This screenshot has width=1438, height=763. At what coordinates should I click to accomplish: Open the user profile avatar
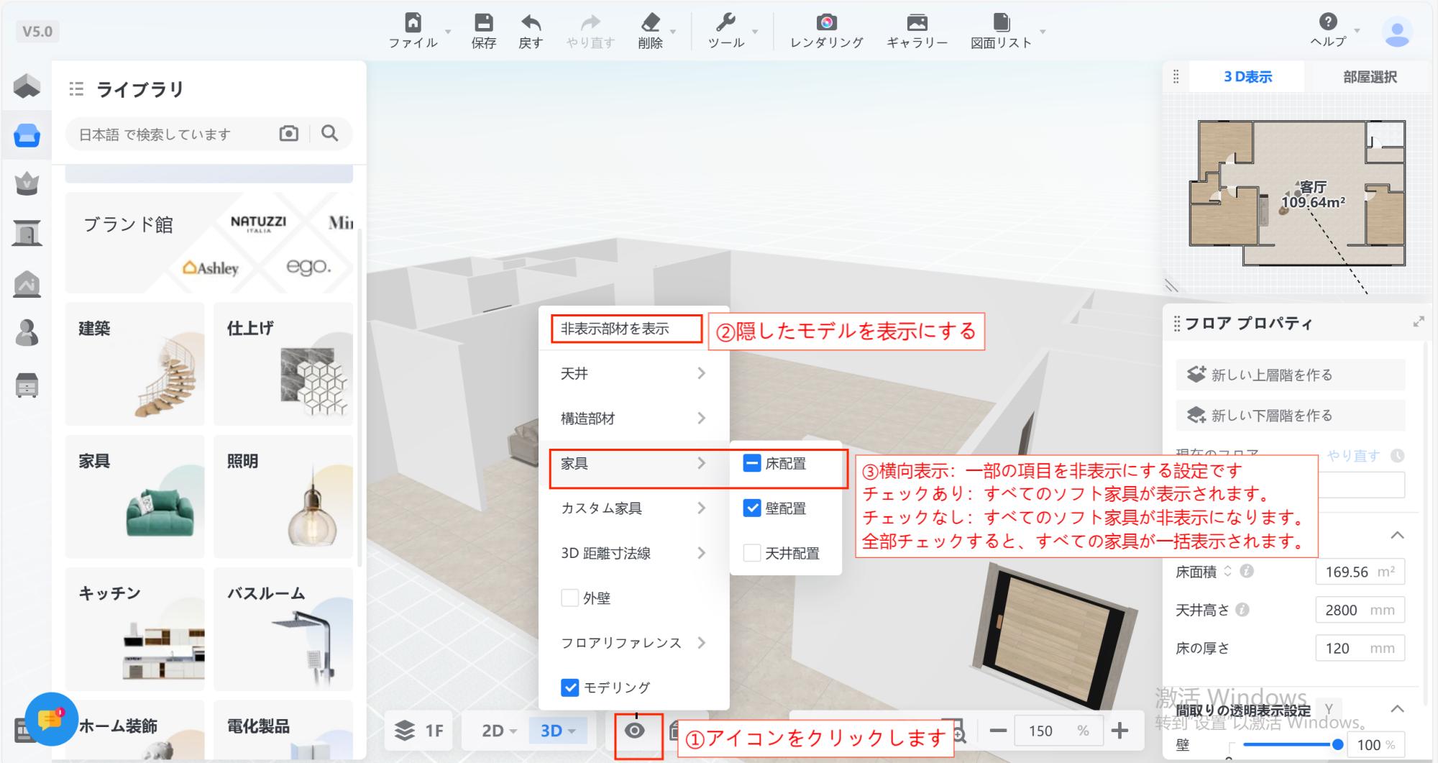(x=1397, y=32)
